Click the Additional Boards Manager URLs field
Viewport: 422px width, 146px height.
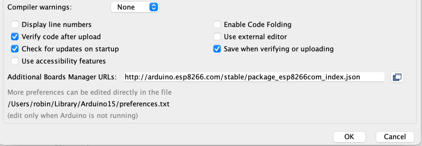click(x=253, y=77)
